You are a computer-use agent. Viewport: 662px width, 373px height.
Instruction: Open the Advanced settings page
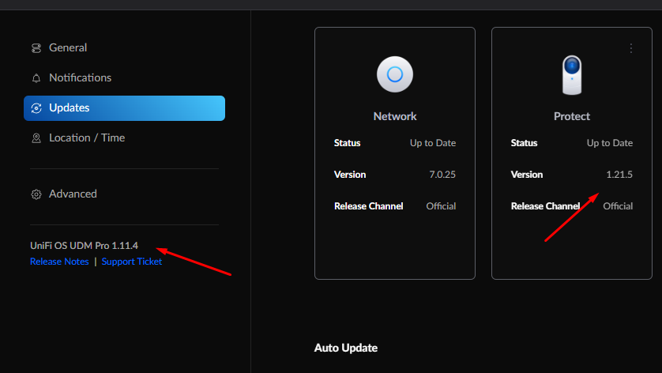(x=73, y=194)
